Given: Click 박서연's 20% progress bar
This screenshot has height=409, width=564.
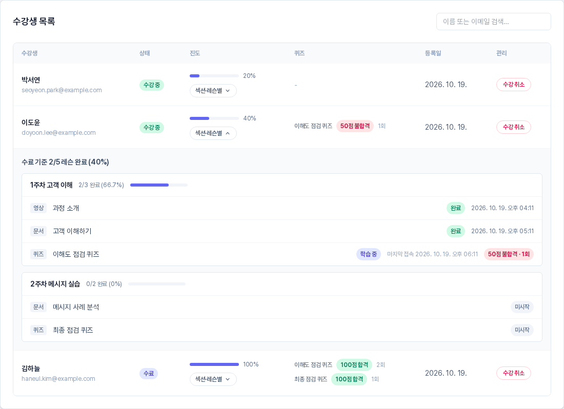Looking at the screenshot, I should pyautogui.click(x=214, y=76).
